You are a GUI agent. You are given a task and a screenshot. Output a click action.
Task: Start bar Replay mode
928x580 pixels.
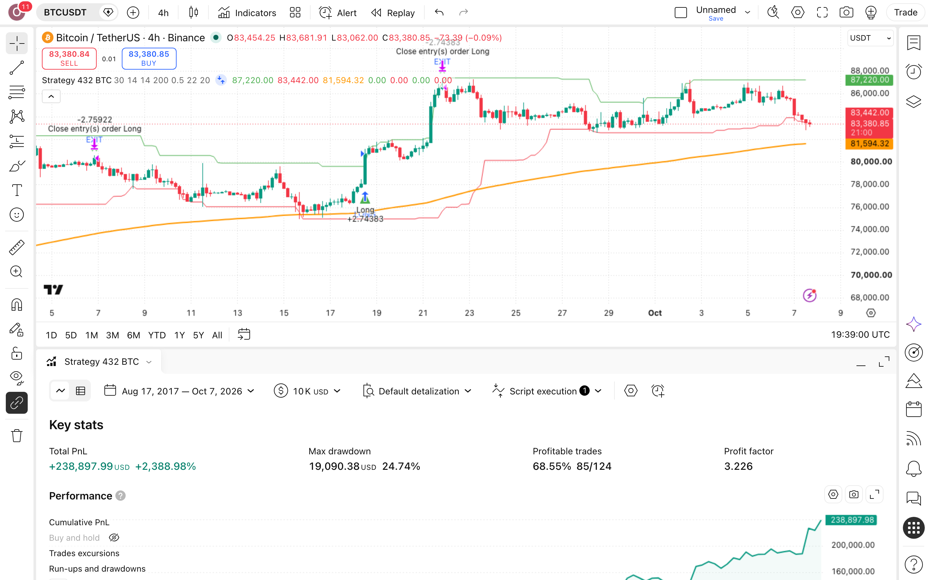[x=393, y=13]
